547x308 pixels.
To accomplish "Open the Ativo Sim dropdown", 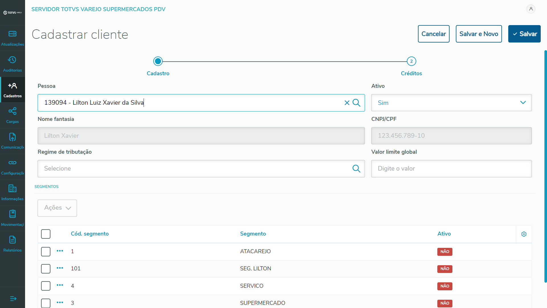I will (451, 103).
